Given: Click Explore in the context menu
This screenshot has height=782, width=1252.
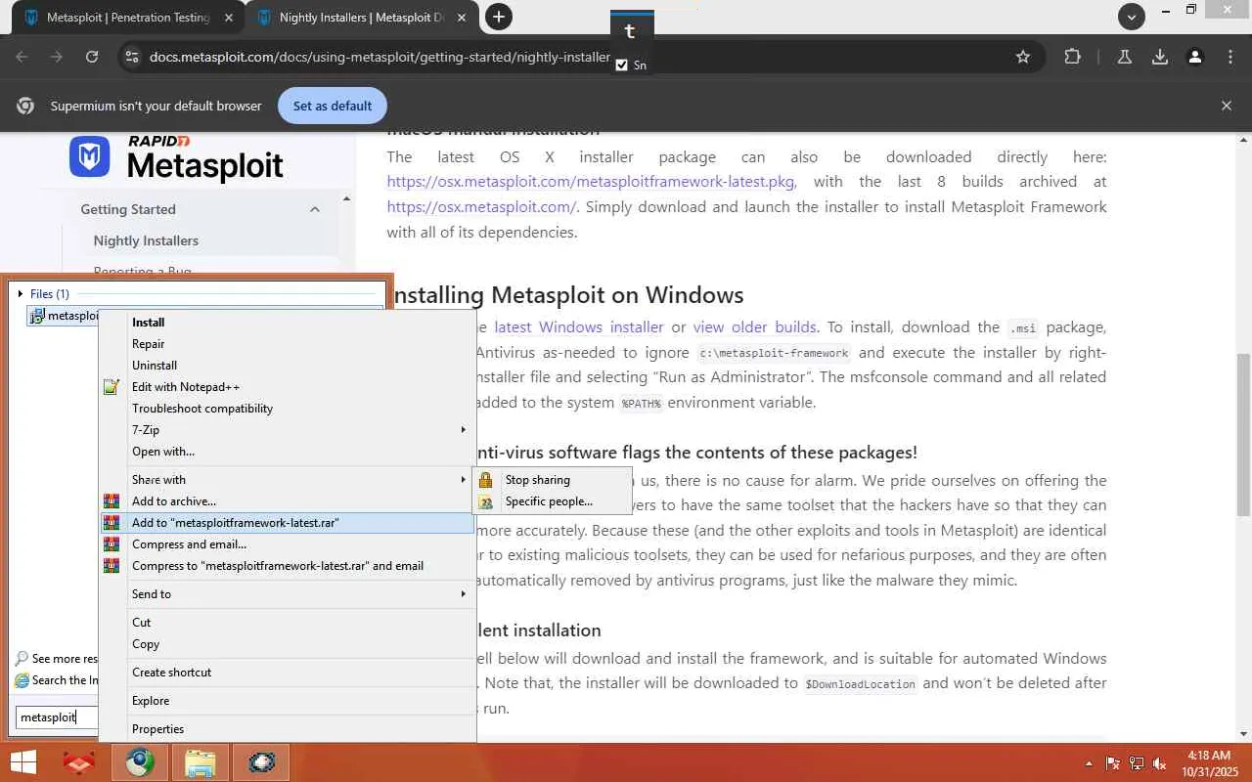Looking at the screenshot, I should tap(288, 701).
